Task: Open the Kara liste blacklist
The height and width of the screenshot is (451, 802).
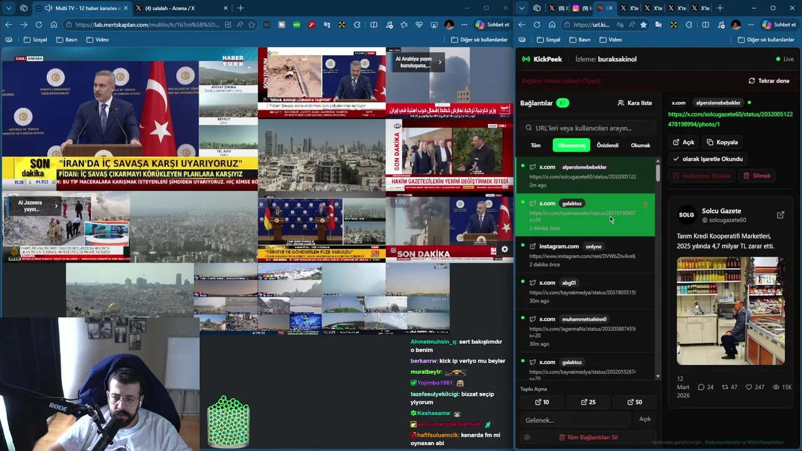Action: [635, 103]
